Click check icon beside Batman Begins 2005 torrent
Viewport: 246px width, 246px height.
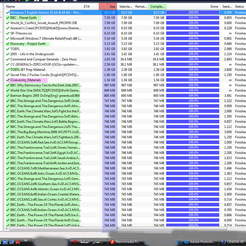pos(8,96)
